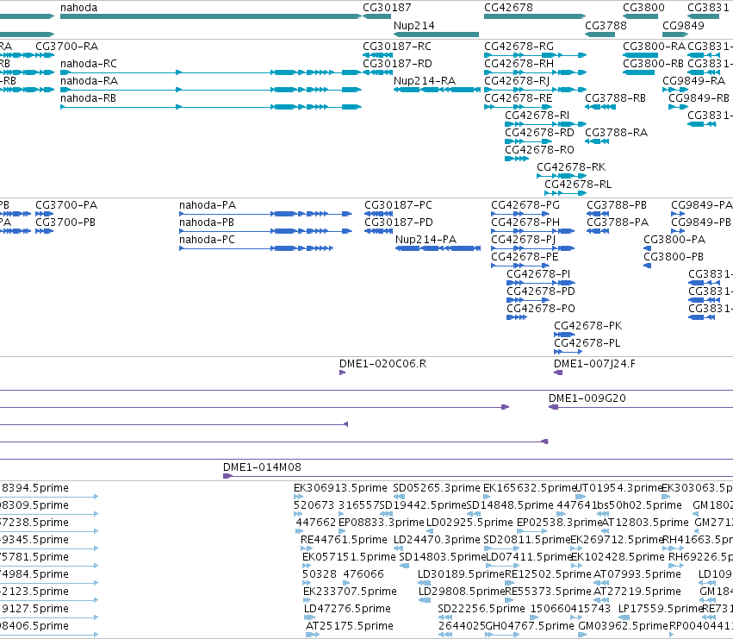Open the CG42678-RK transcript label
The width and height of the screenshot is (733, 639).
coord(571,167)
